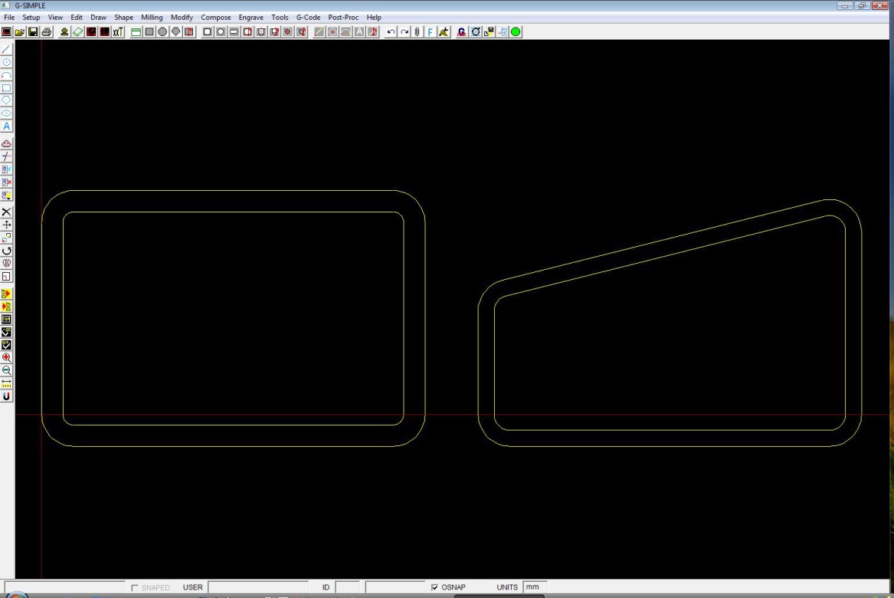894x598 pixels.
Task: Uncheck the OSNAP checkbox
Action: pos(435,588)
